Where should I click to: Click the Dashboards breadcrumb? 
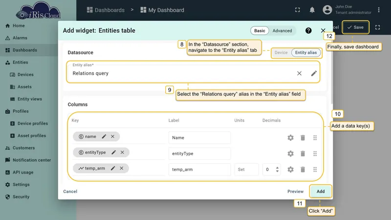106,10
